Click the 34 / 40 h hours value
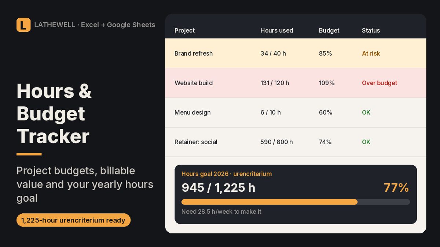The width and height of the screenshot is (440, 247). [x=273, y=53]
